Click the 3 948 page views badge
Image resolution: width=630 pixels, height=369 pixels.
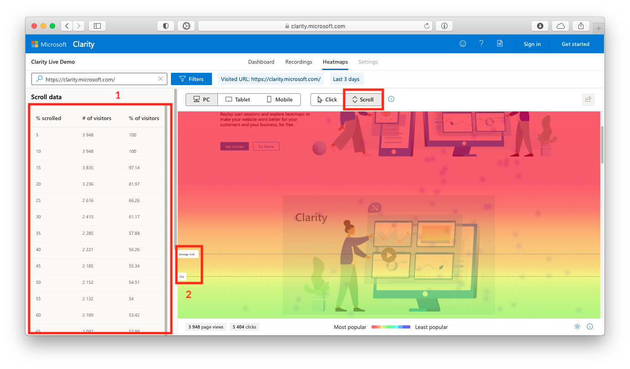click(206, 327)
